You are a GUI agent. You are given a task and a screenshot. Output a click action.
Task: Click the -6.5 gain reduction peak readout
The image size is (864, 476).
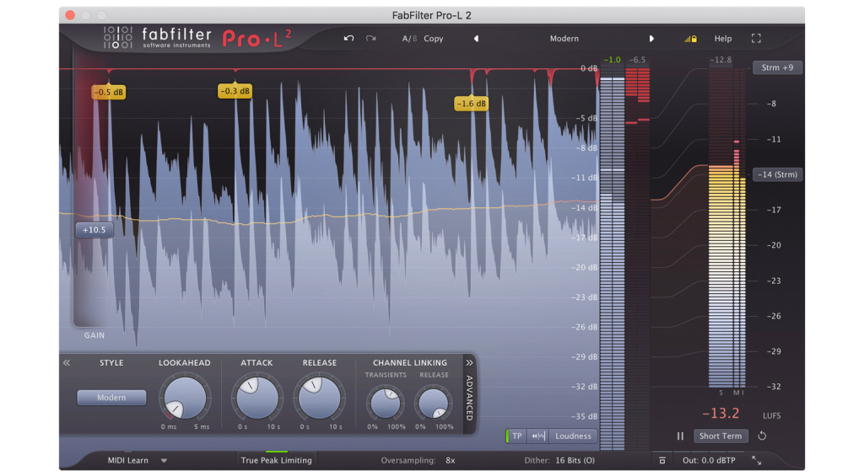(x=637, y=60)
